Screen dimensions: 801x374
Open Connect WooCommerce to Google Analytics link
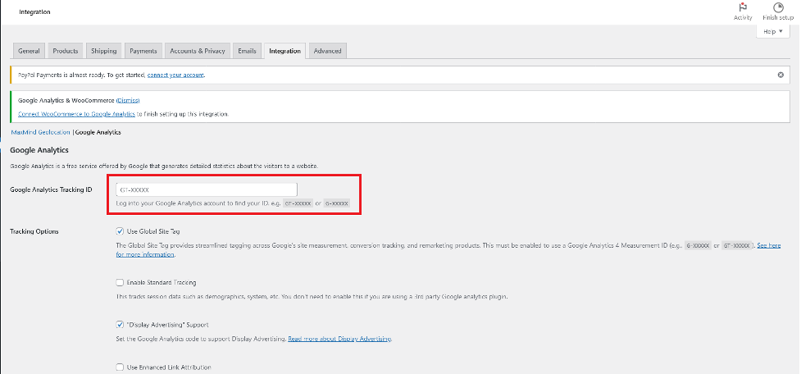point(76,114)
